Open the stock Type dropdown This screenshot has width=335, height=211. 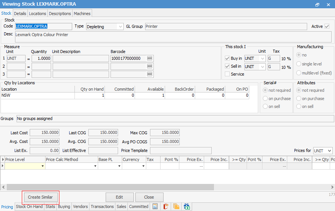click(x=120, y=27)
